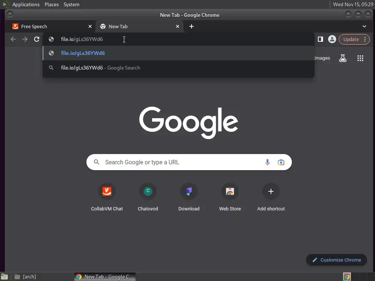The width and height of the screenshot is (375, 281).
Task: Go forward using the forward arrow
Action: click(25, 39)
